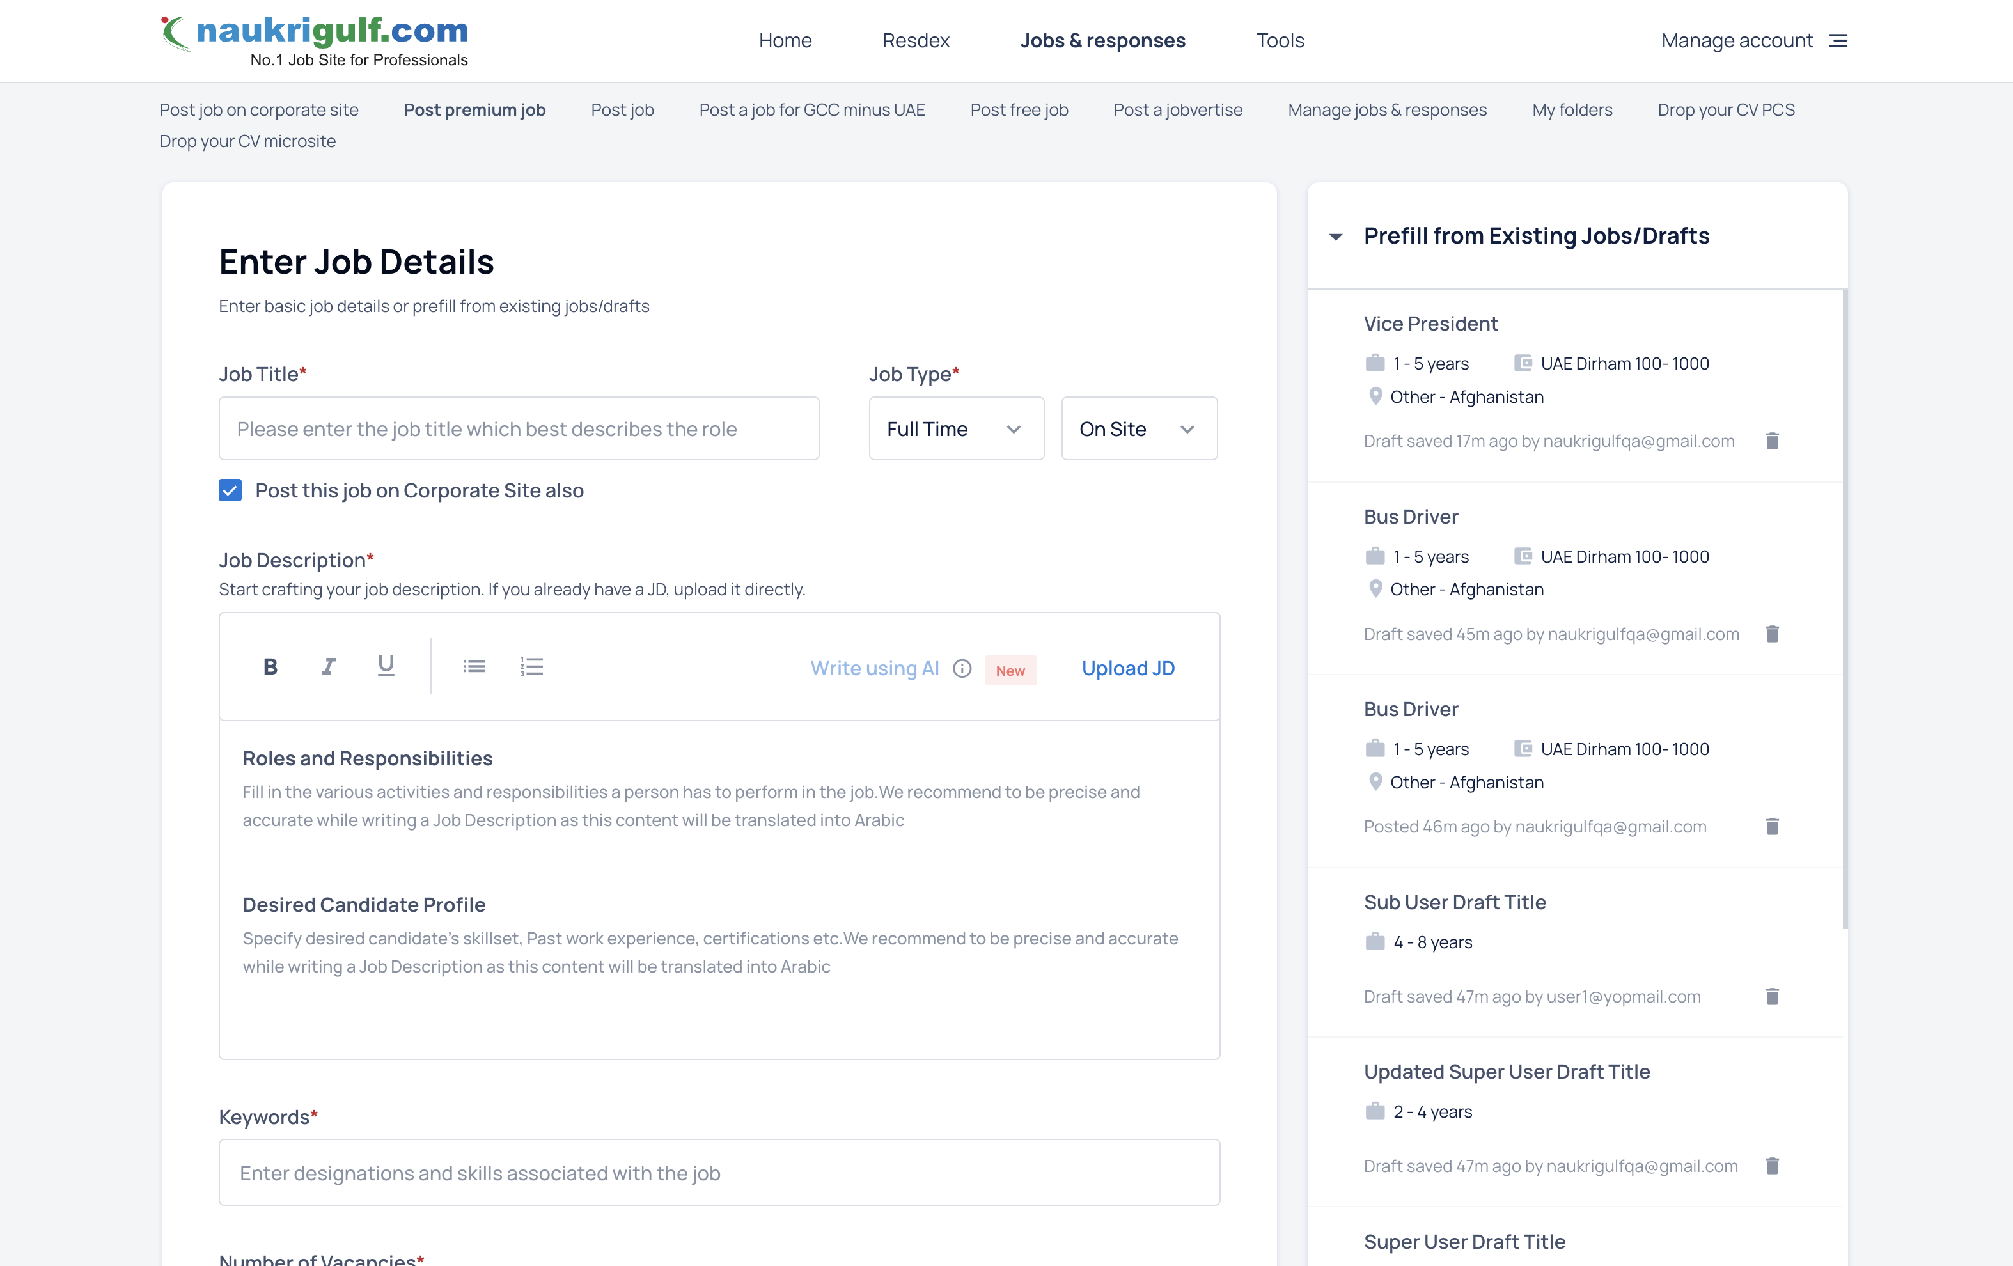Select Post a jobvertise

[1178, 109]
